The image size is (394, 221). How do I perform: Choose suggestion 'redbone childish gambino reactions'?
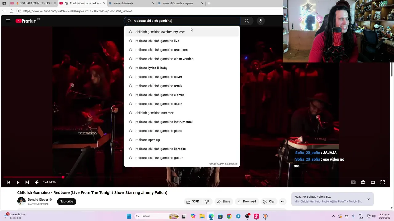click(x=182, y=50)
